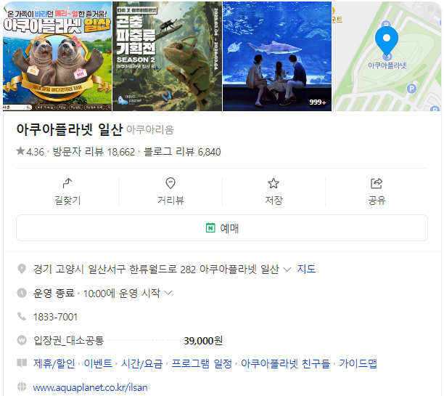Screen dimensions: 444x396
Task: Open the sea lions promotional photo
Action: (57, 56)
